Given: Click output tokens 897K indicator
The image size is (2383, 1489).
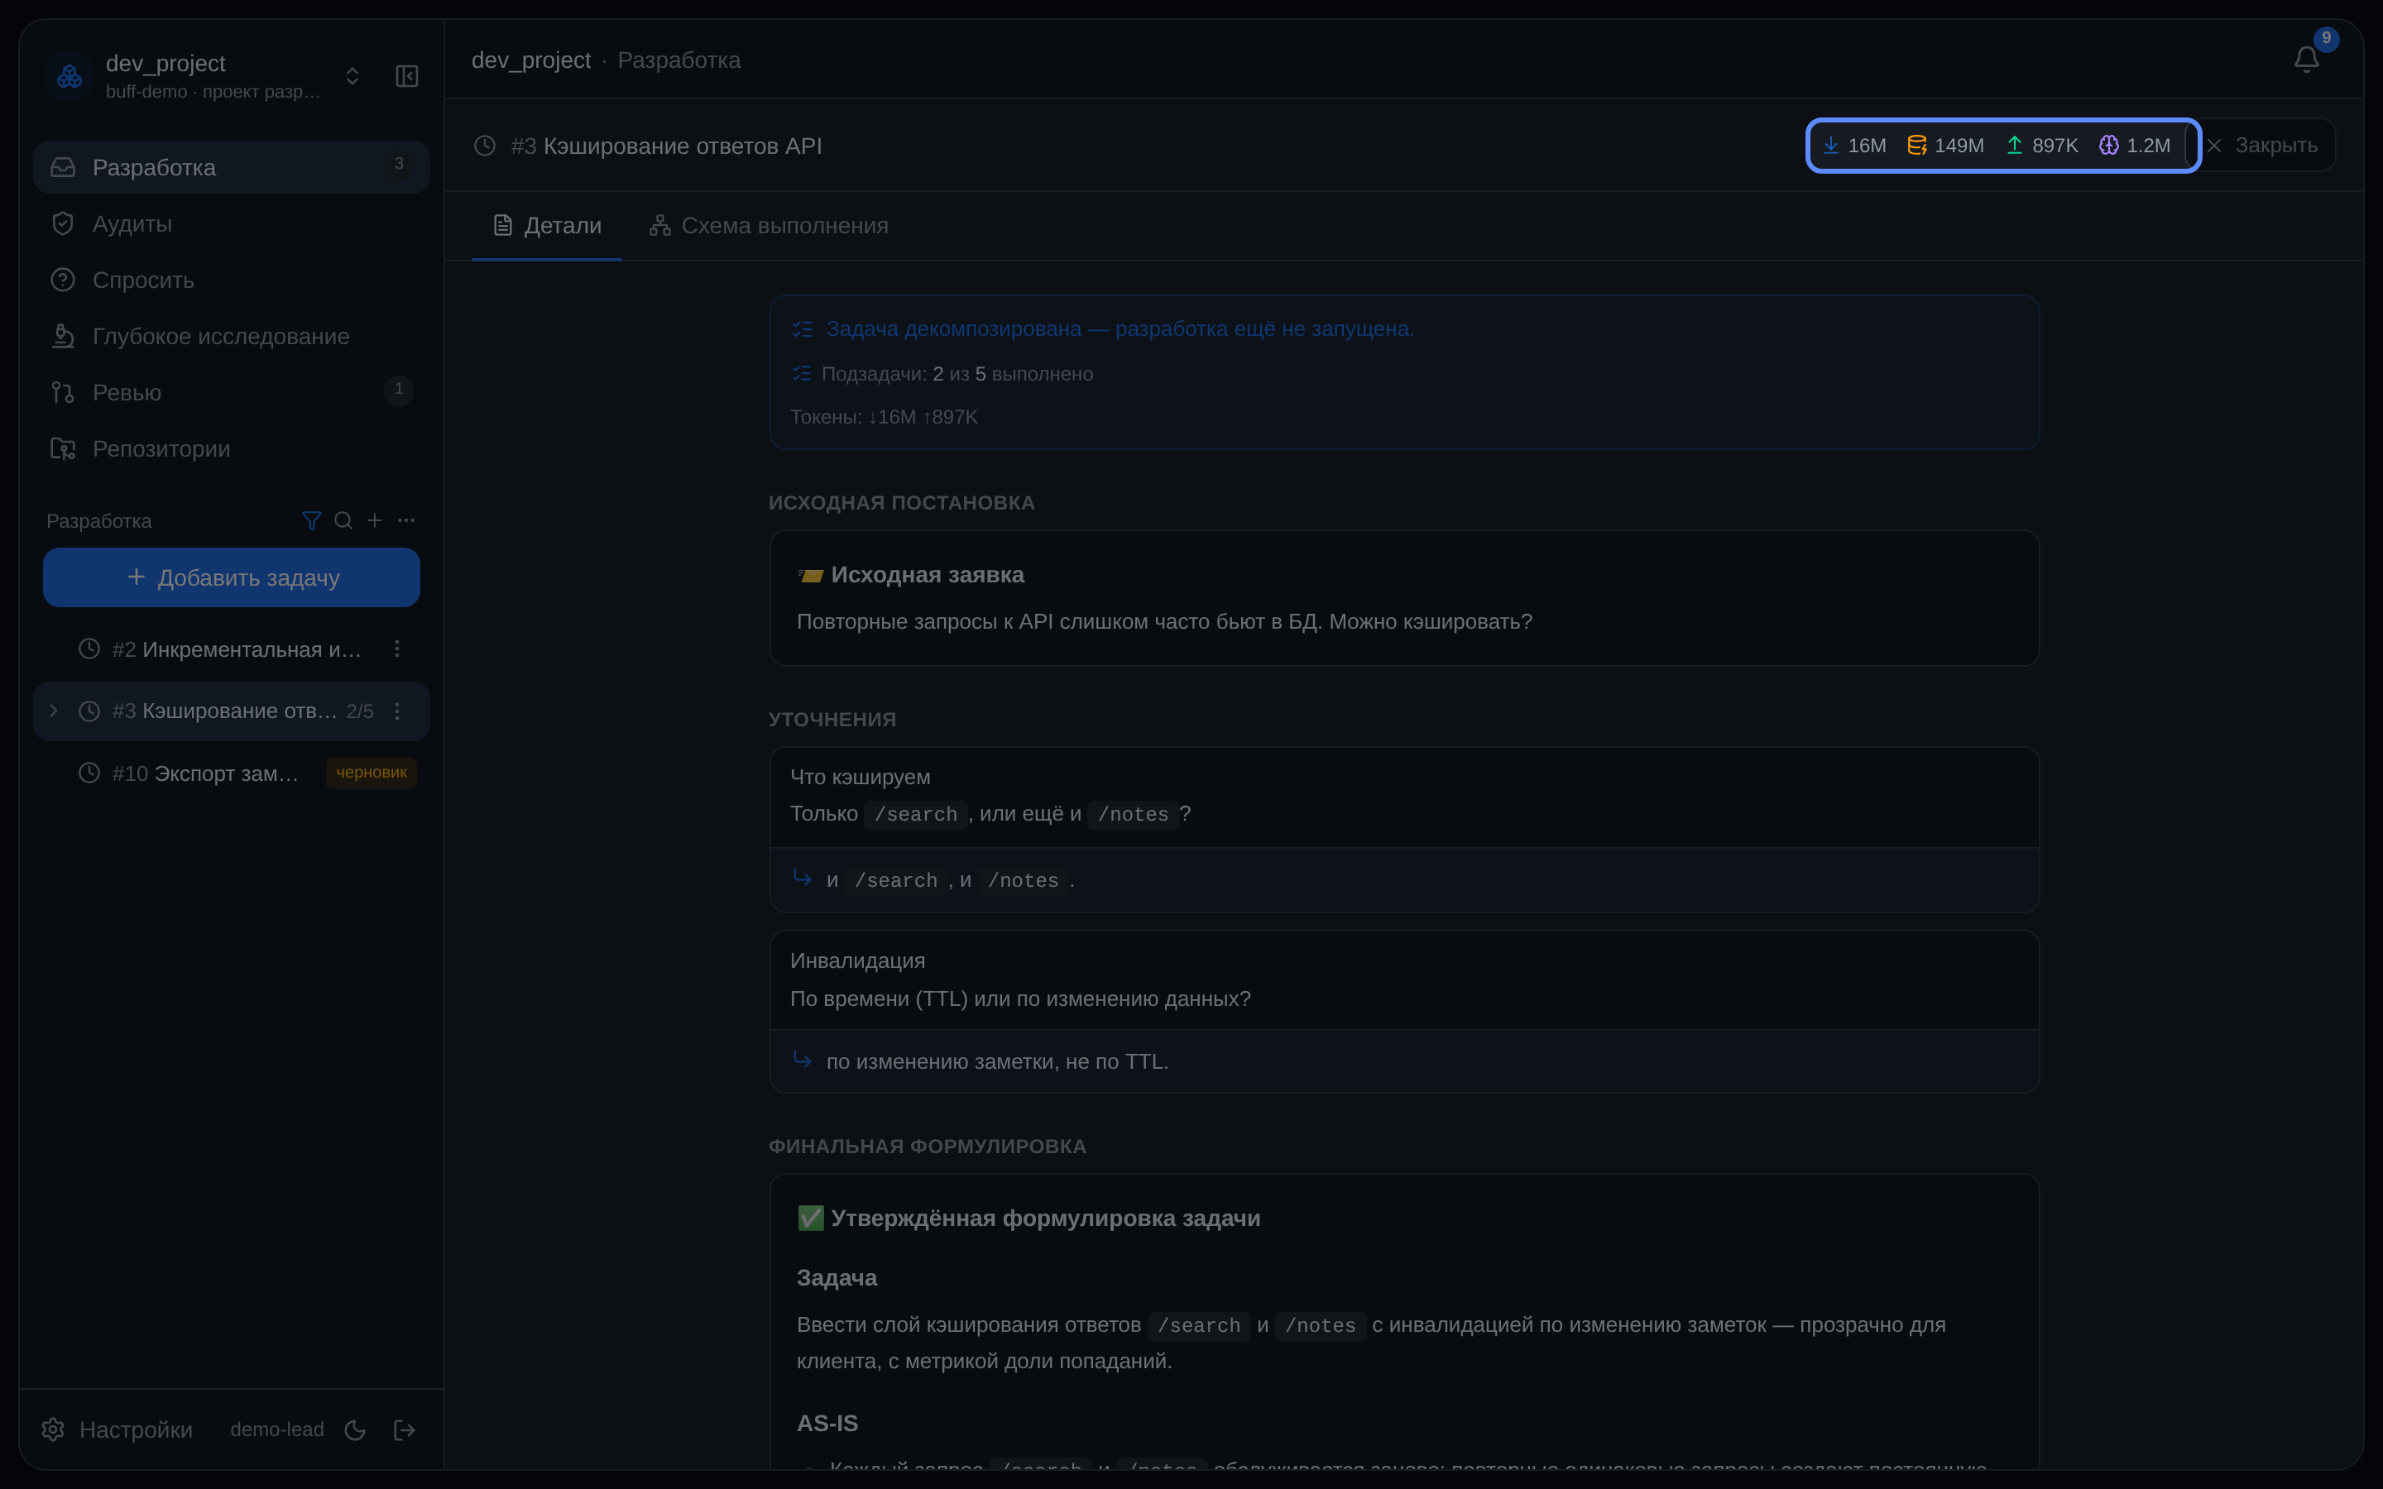Looking at the screenshot, I should coord(2041,146).
